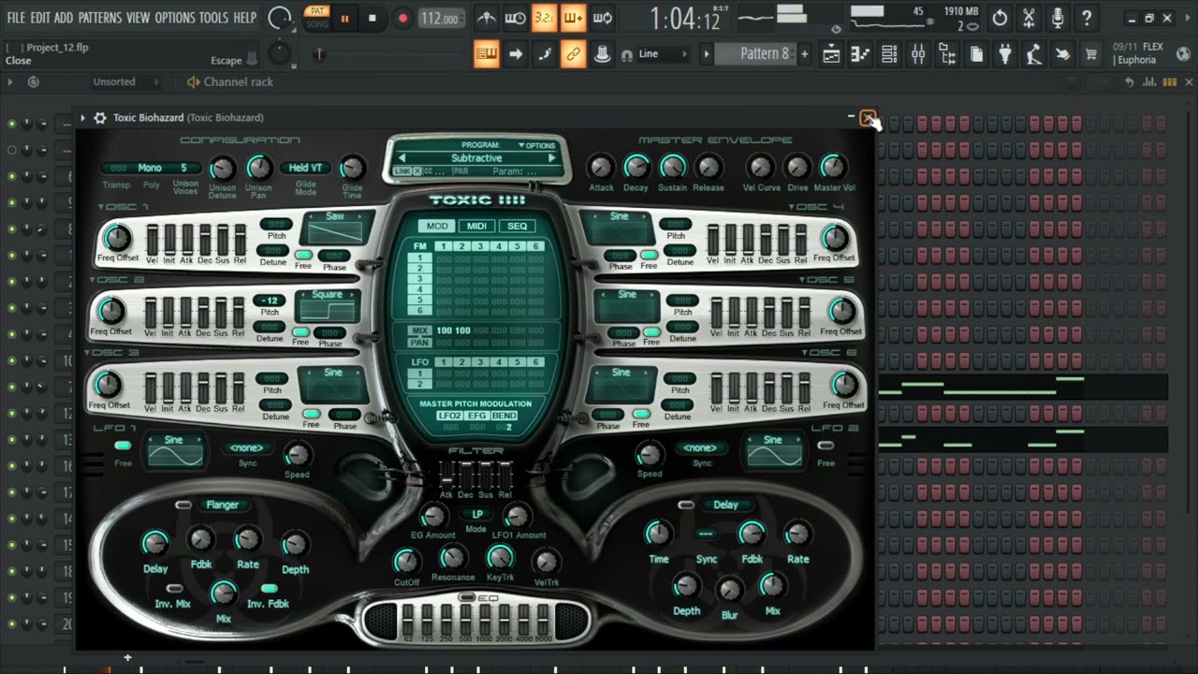Screen dimensions: 1198x674
Task: Toggle LFO 1 Free switch
Action: pyautogui.click(x=123, y=447)
